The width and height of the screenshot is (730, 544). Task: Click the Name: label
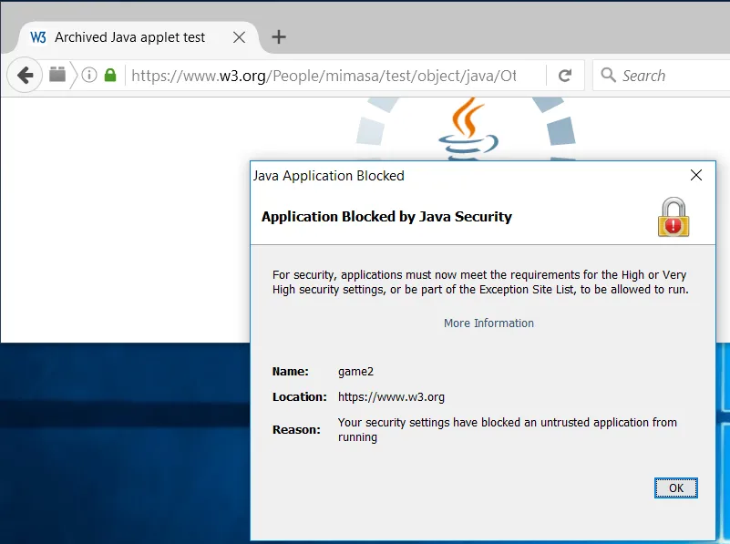(290, 372)
